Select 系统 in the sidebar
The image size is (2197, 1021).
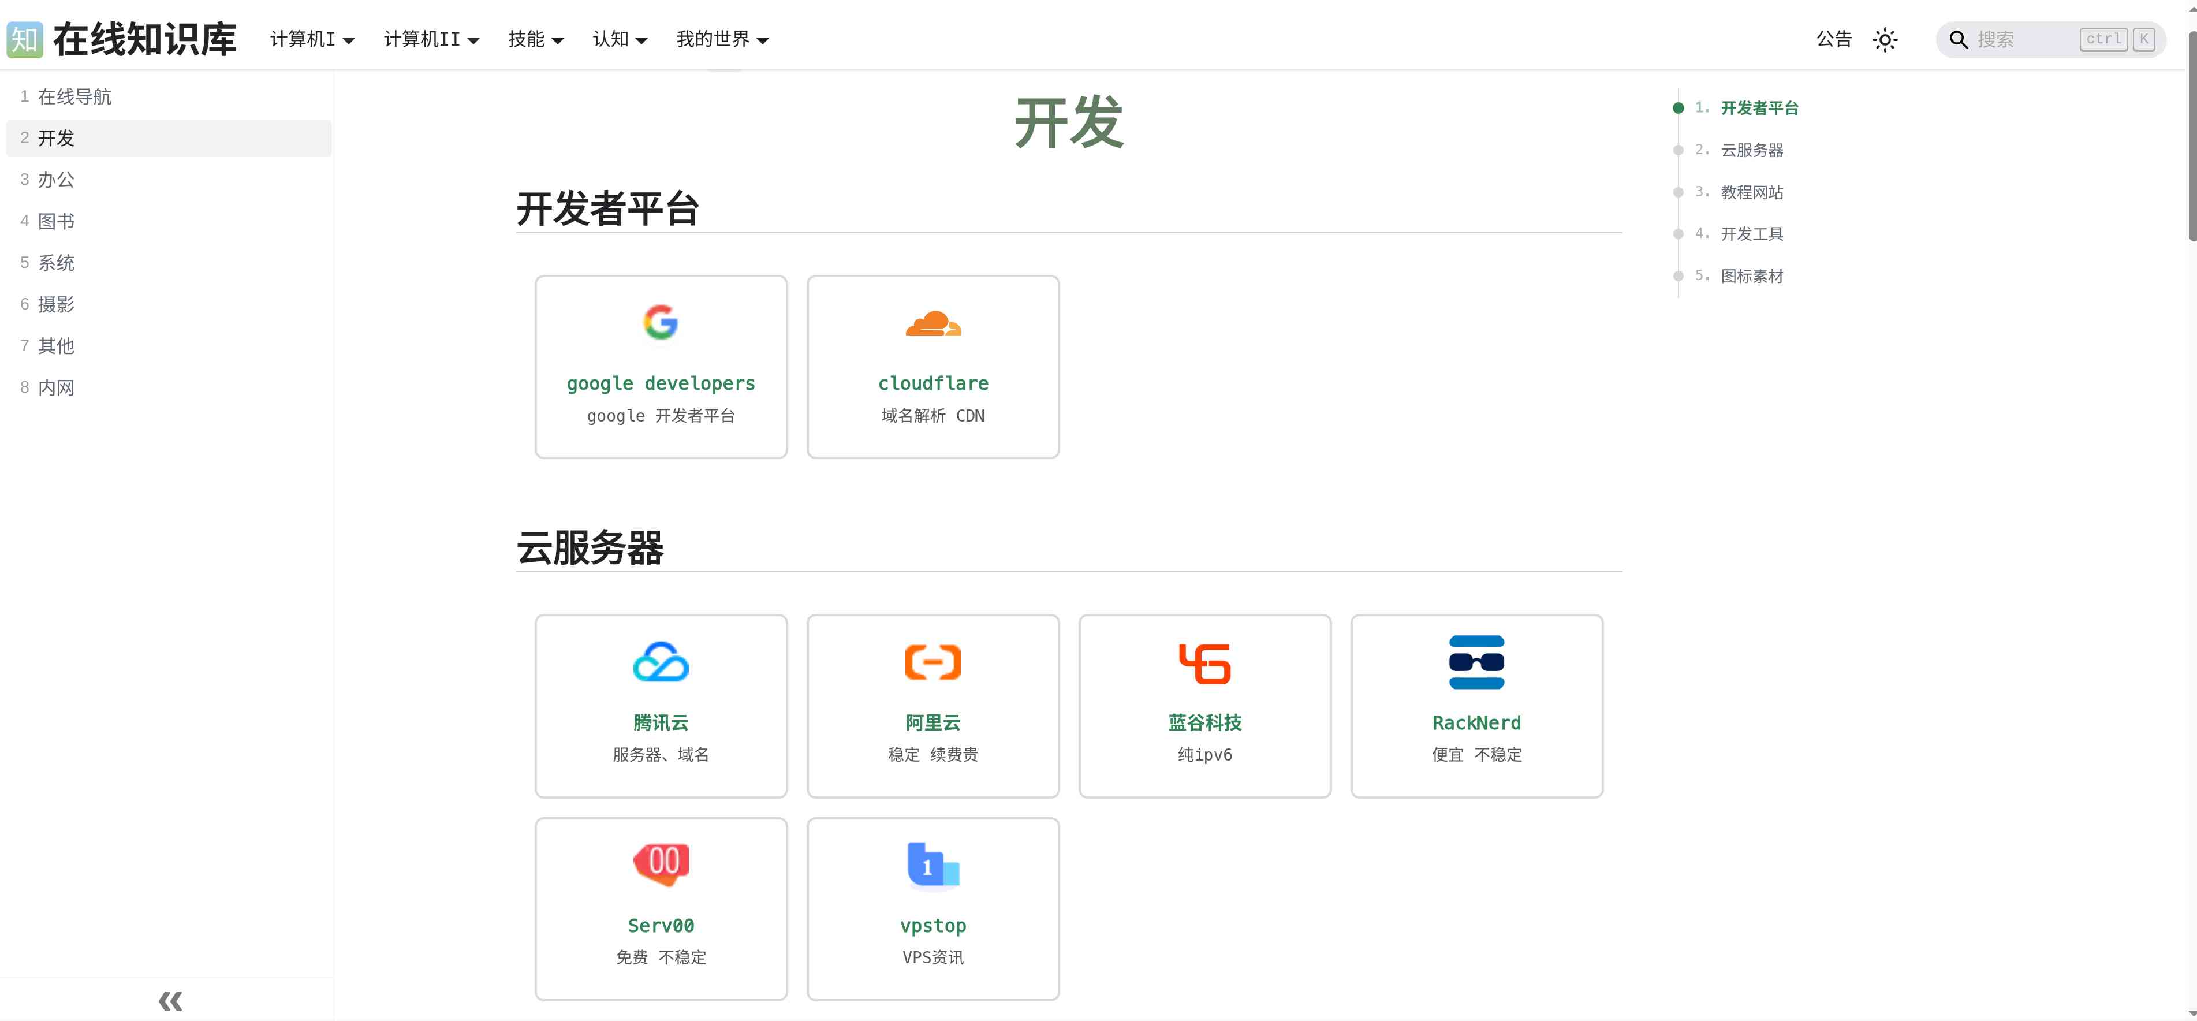coord(169,263)
